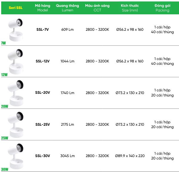Click the '1740 Lm' lumen value
The image size is (179, 172).
pyautogui.click(x=67, y=93)
